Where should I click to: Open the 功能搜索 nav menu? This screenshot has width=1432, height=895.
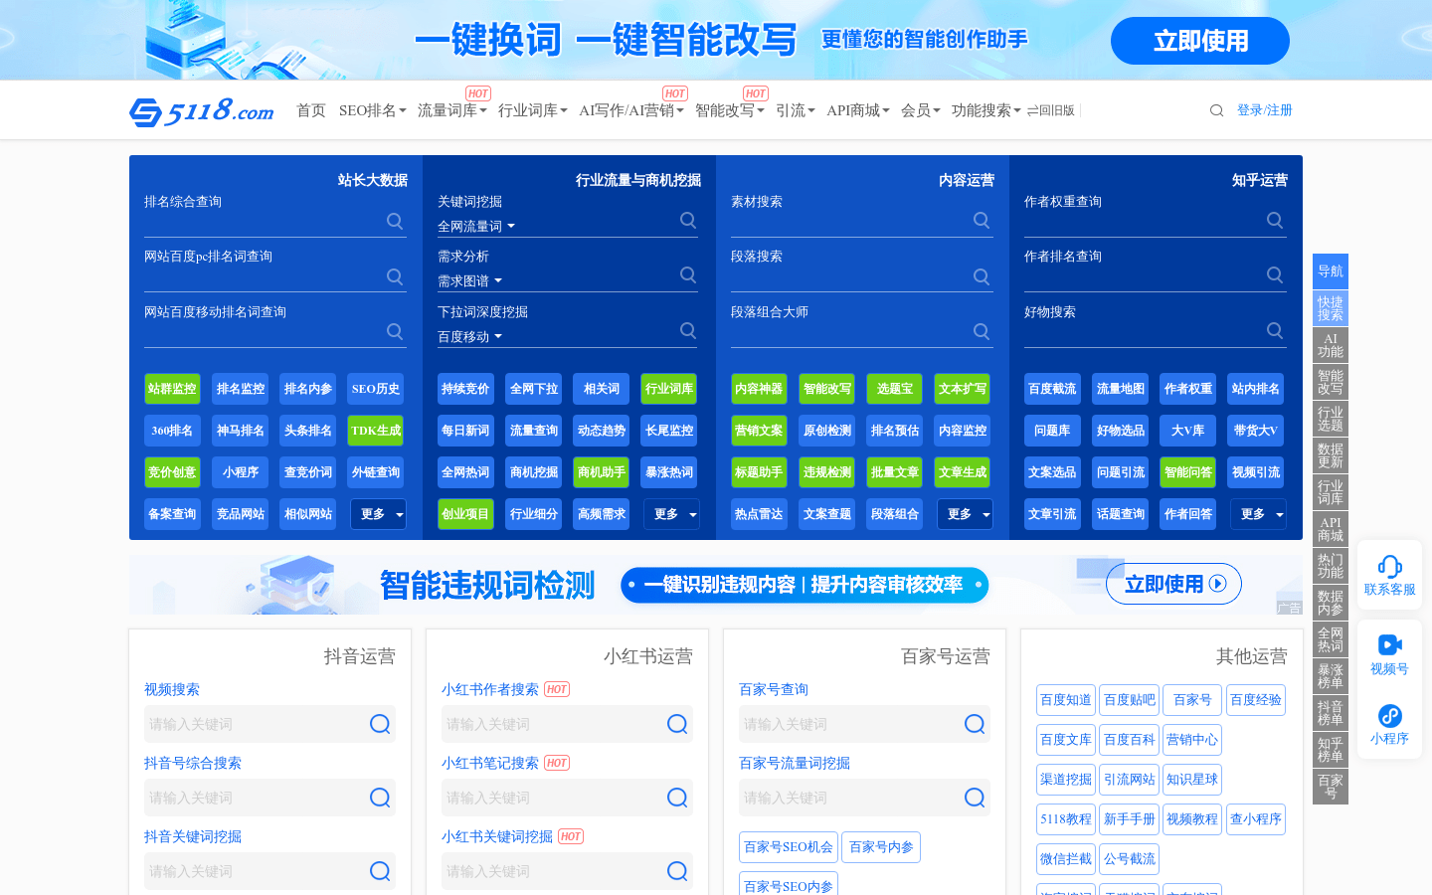985,110
